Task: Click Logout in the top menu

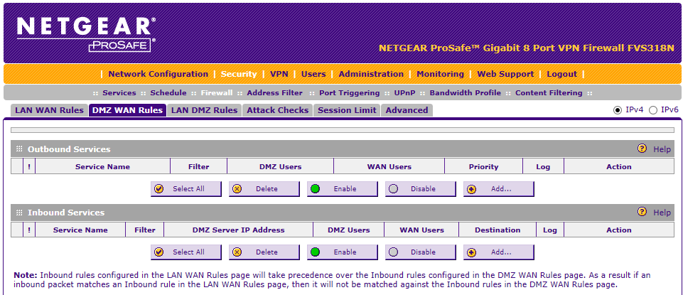Action: click(562, 74)
